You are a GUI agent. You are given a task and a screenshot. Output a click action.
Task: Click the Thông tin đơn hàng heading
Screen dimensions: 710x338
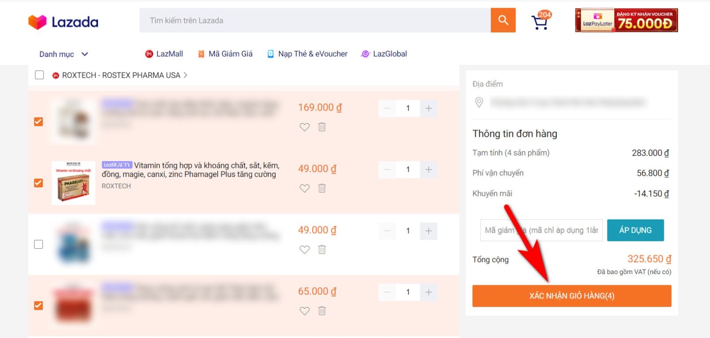point(515,134)
